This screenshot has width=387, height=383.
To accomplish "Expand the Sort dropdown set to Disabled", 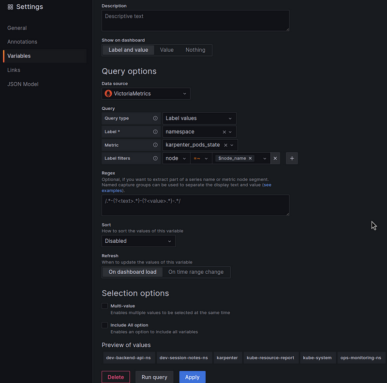I will (x=138, y=241).
